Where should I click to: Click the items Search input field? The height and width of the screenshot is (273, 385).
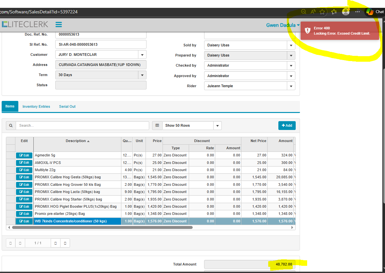82,125
